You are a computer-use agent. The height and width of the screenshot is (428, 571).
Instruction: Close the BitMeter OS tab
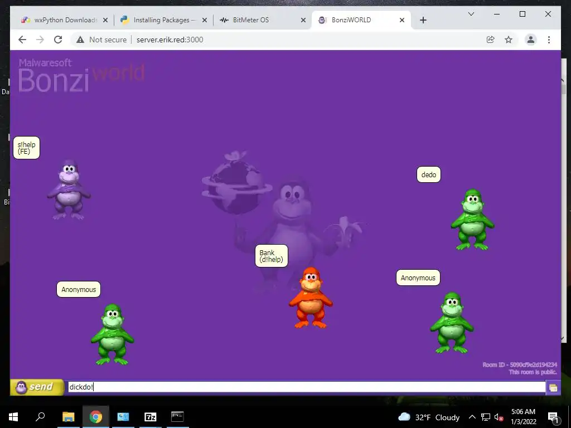(x=303, y=21)
